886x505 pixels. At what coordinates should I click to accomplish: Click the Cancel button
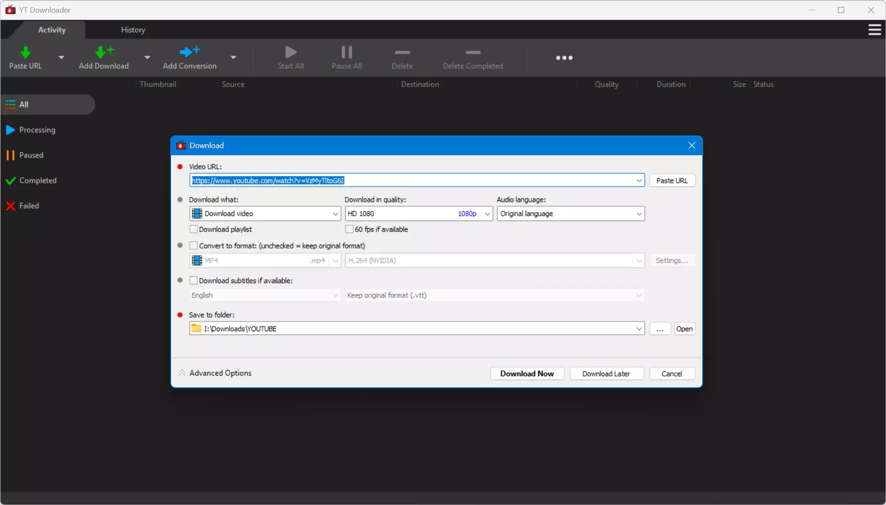pyautogui.click(x=672, y=373)
